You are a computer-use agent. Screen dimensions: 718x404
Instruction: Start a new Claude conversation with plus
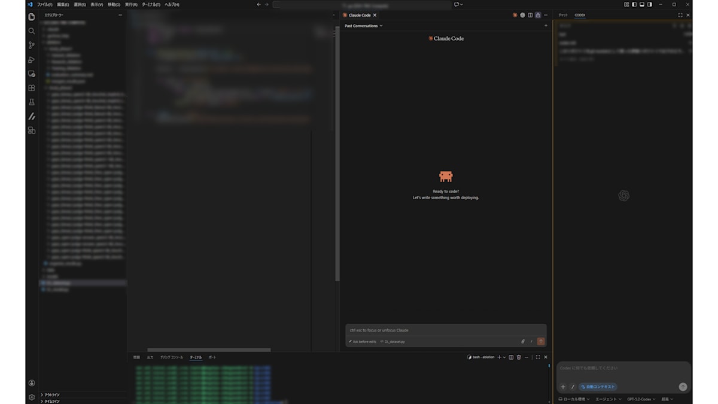546,26
